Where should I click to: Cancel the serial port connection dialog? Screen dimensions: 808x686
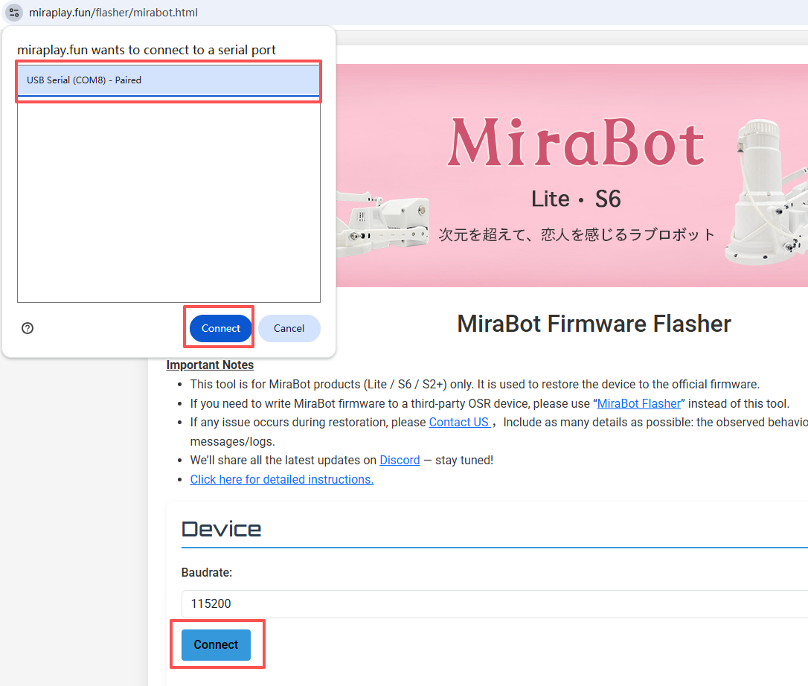tap(289, 328)
